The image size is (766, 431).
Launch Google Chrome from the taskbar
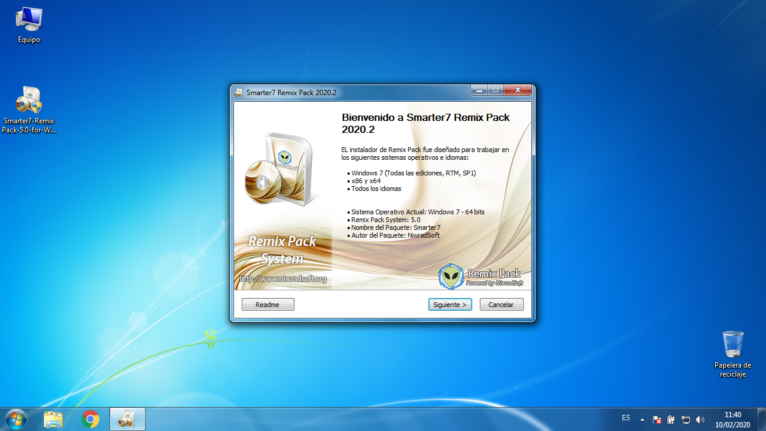tap(90, 420)
